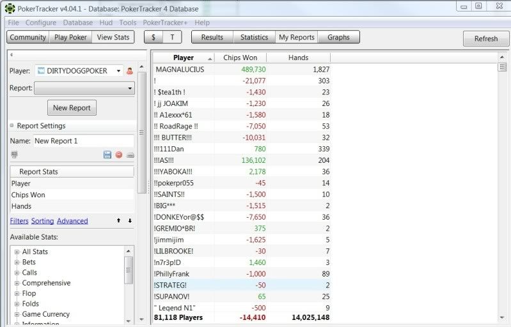Open the Player dropdown arrow
The image size is (511, 327).
118,71
